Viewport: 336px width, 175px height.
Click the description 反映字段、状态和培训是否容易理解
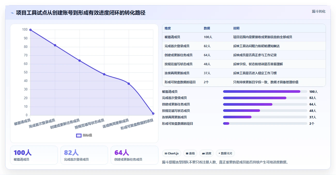click(258, 64)
